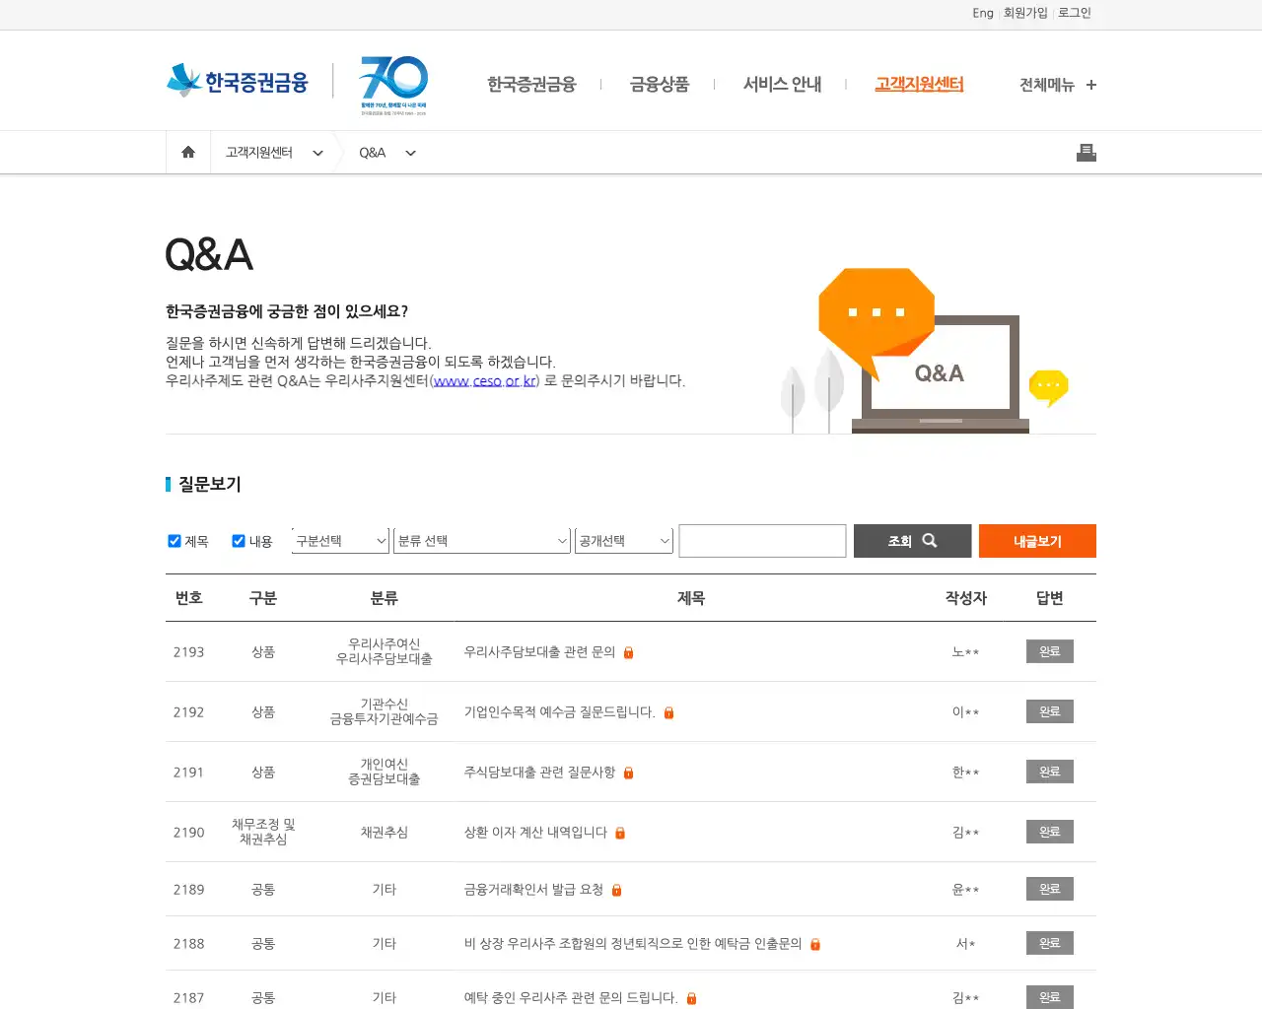Click author cell 윤**

[x=965, y=890]
